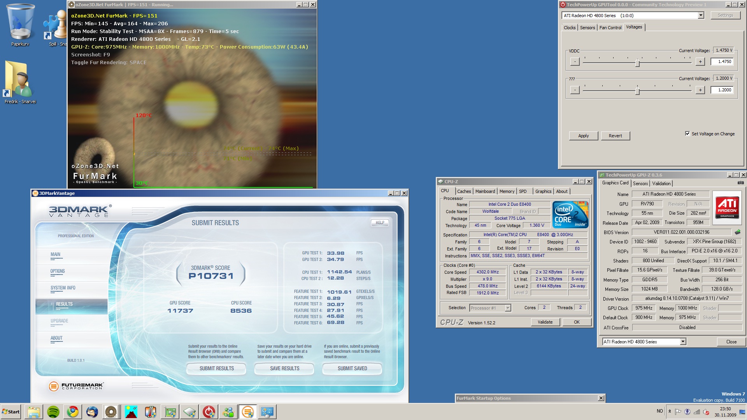Click the muted volume tray icon

tap(706, 411)
